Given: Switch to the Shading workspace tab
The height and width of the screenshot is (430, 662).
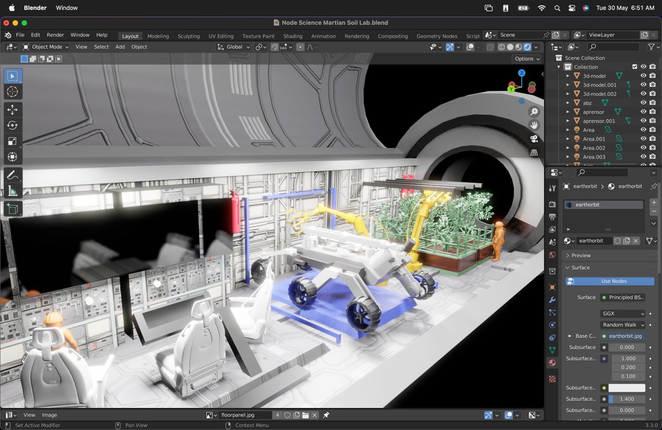Looking at the screenshot, I should pos(292,36).
